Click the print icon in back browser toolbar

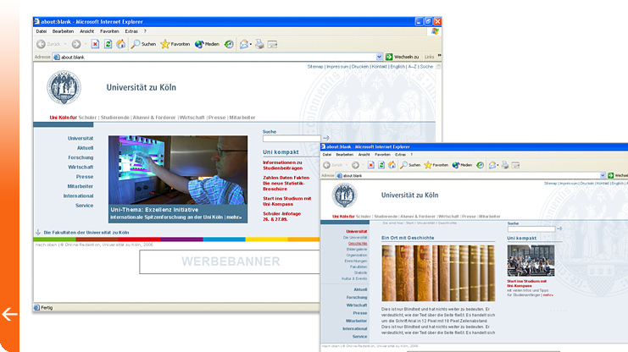tap(260, 44)
